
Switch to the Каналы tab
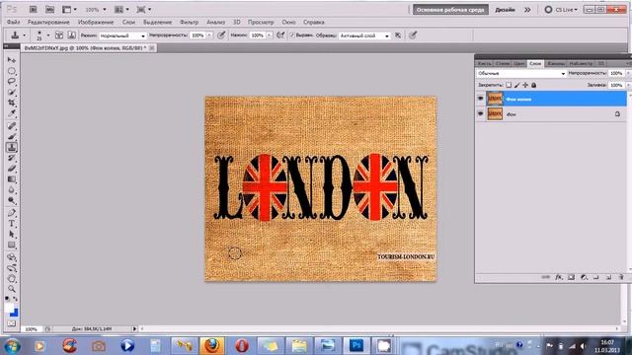556,63
